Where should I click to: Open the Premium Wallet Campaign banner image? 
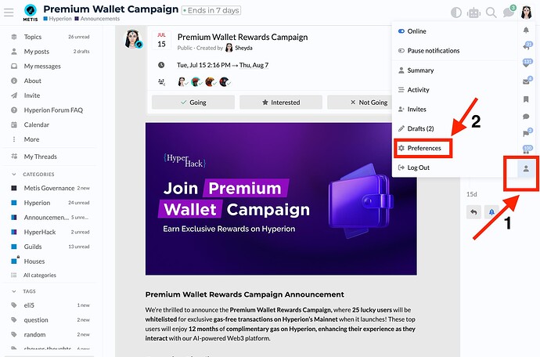point(281,199)
